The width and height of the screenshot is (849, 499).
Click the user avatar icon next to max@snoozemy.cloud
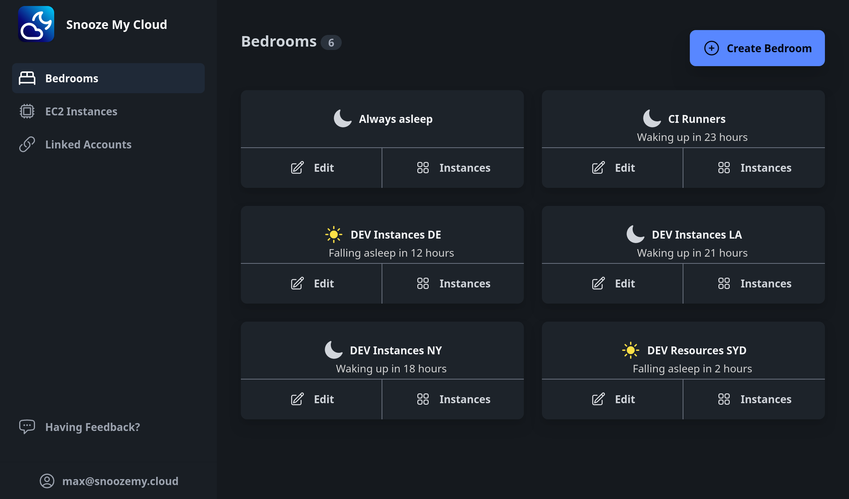coord(47,481)
